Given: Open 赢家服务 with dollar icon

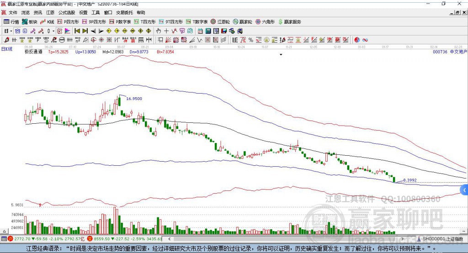Looking at the screenshot, I should (289, 22).
